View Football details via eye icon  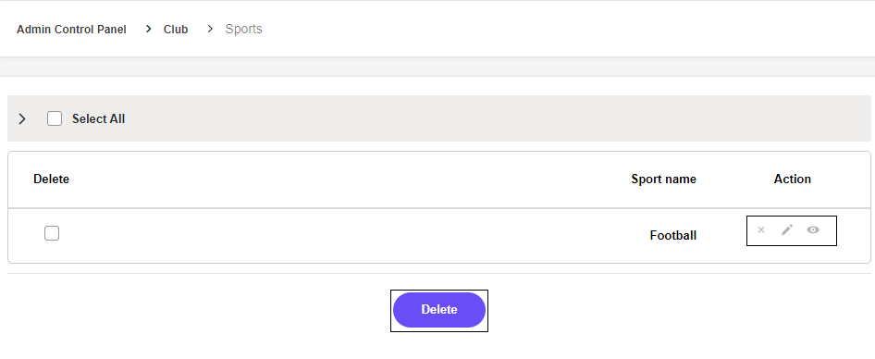[x=813, y=229]
